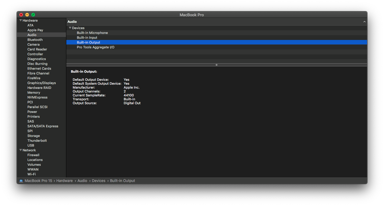Collapse the Network section triangle

pos(20,150)
